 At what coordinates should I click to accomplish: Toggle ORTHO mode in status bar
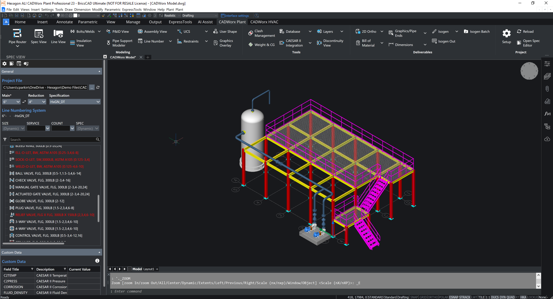tap(433, 297)
